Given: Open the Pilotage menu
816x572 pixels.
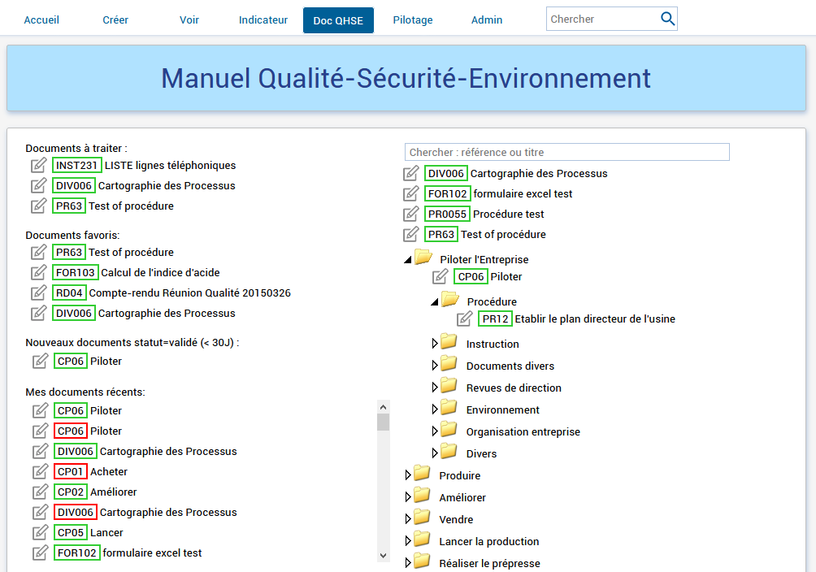Looking at the screenshot, I should 413,19.
